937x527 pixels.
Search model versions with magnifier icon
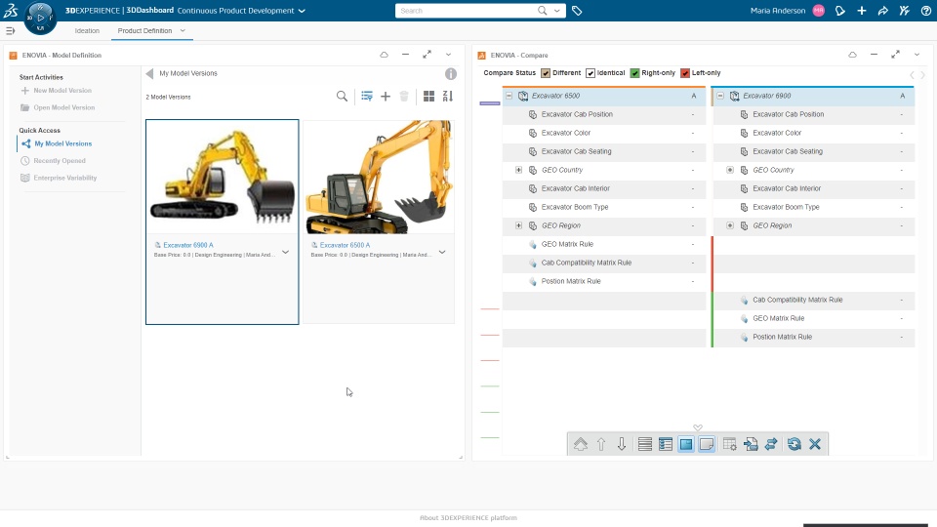tap(342, 97)
